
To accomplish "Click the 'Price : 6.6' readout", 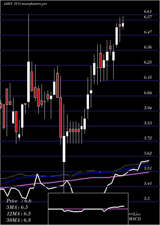I will tap(19, 201).
